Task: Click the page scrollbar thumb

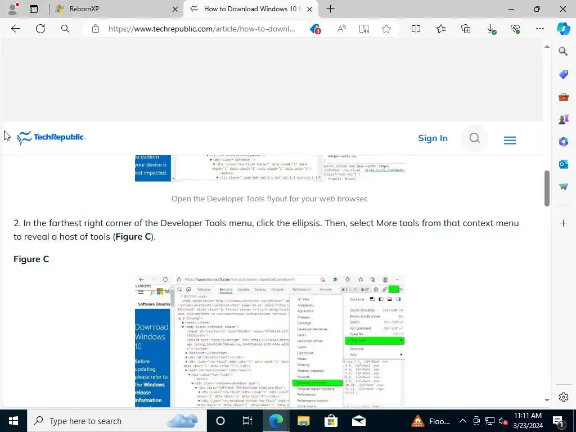Action: tap(547, 188)
